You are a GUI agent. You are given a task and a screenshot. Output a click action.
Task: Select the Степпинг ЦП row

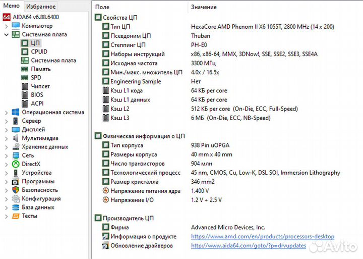tap(155, 45)
